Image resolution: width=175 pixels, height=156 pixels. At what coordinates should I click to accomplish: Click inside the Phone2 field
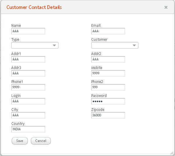click(108, 87)
